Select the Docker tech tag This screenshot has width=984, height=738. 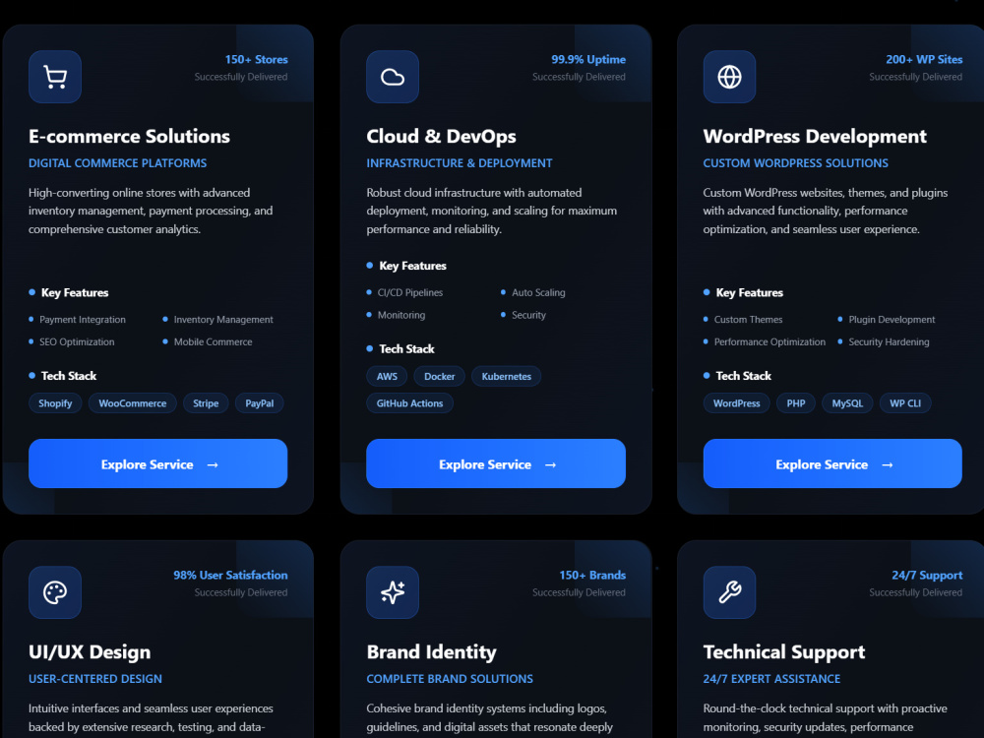(439, 377)
